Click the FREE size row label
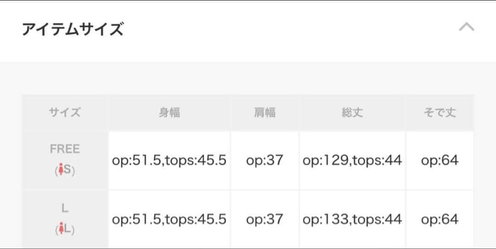This screenshot has height=249, width=496. point(65,149)
